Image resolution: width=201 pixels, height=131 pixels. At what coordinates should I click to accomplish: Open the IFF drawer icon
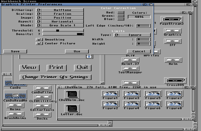(x=173, y=41)
